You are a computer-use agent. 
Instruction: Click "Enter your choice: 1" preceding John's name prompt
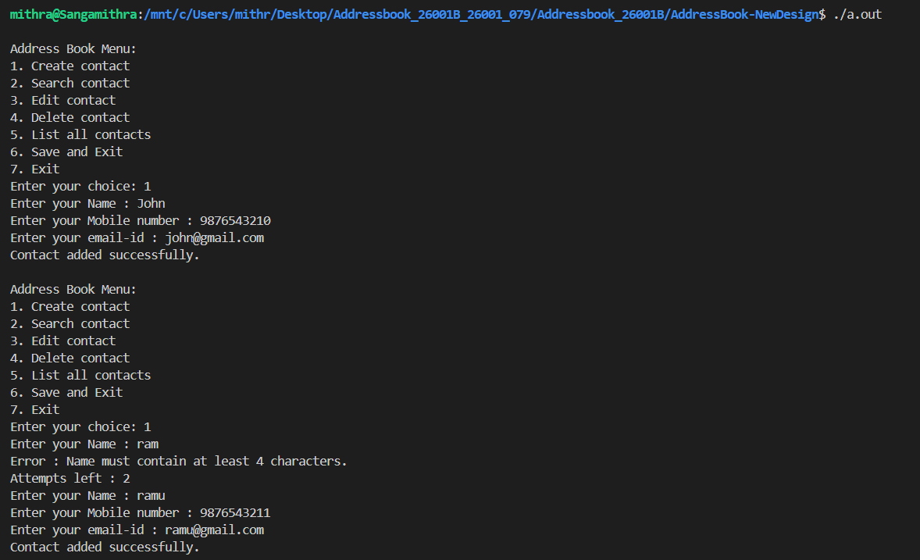click(x=80, y=187)
